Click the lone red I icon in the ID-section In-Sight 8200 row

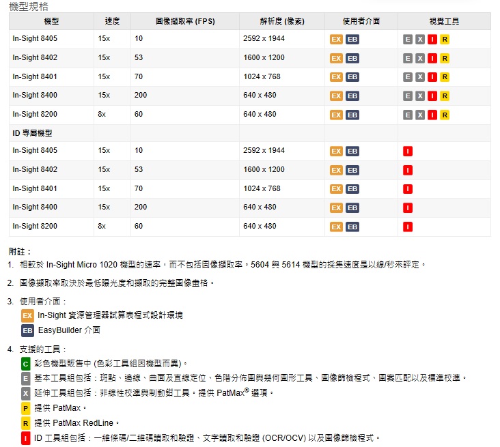408,227
